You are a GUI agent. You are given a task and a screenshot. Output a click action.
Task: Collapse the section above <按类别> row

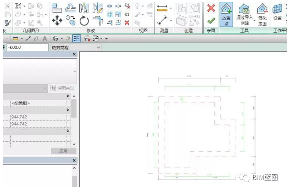(68, 96)
